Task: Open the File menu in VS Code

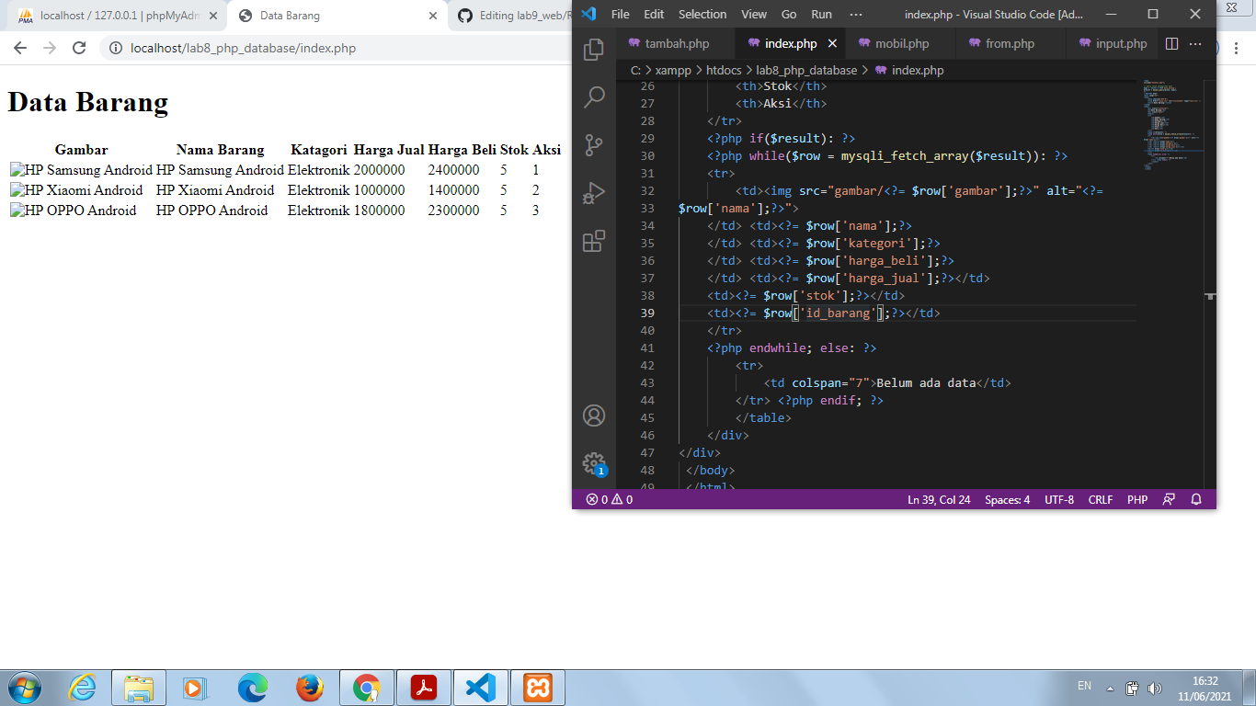Action: pos(621,14)
